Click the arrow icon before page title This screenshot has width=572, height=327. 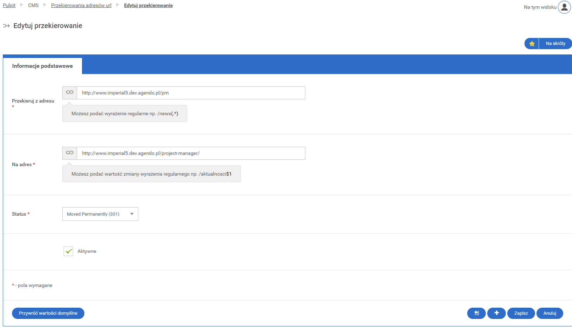[x=6, y=26]
